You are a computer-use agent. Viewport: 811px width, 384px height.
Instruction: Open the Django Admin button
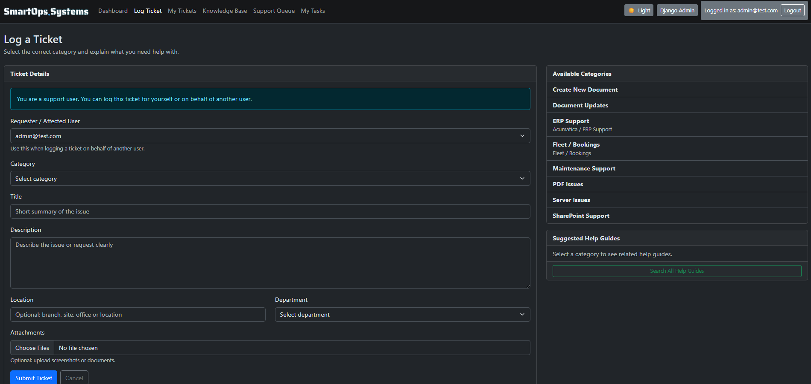[x=677, y=11]
